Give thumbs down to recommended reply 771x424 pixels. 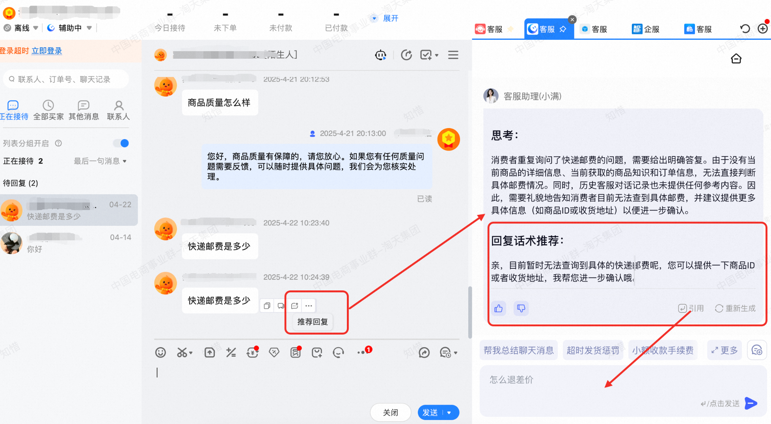521,308
